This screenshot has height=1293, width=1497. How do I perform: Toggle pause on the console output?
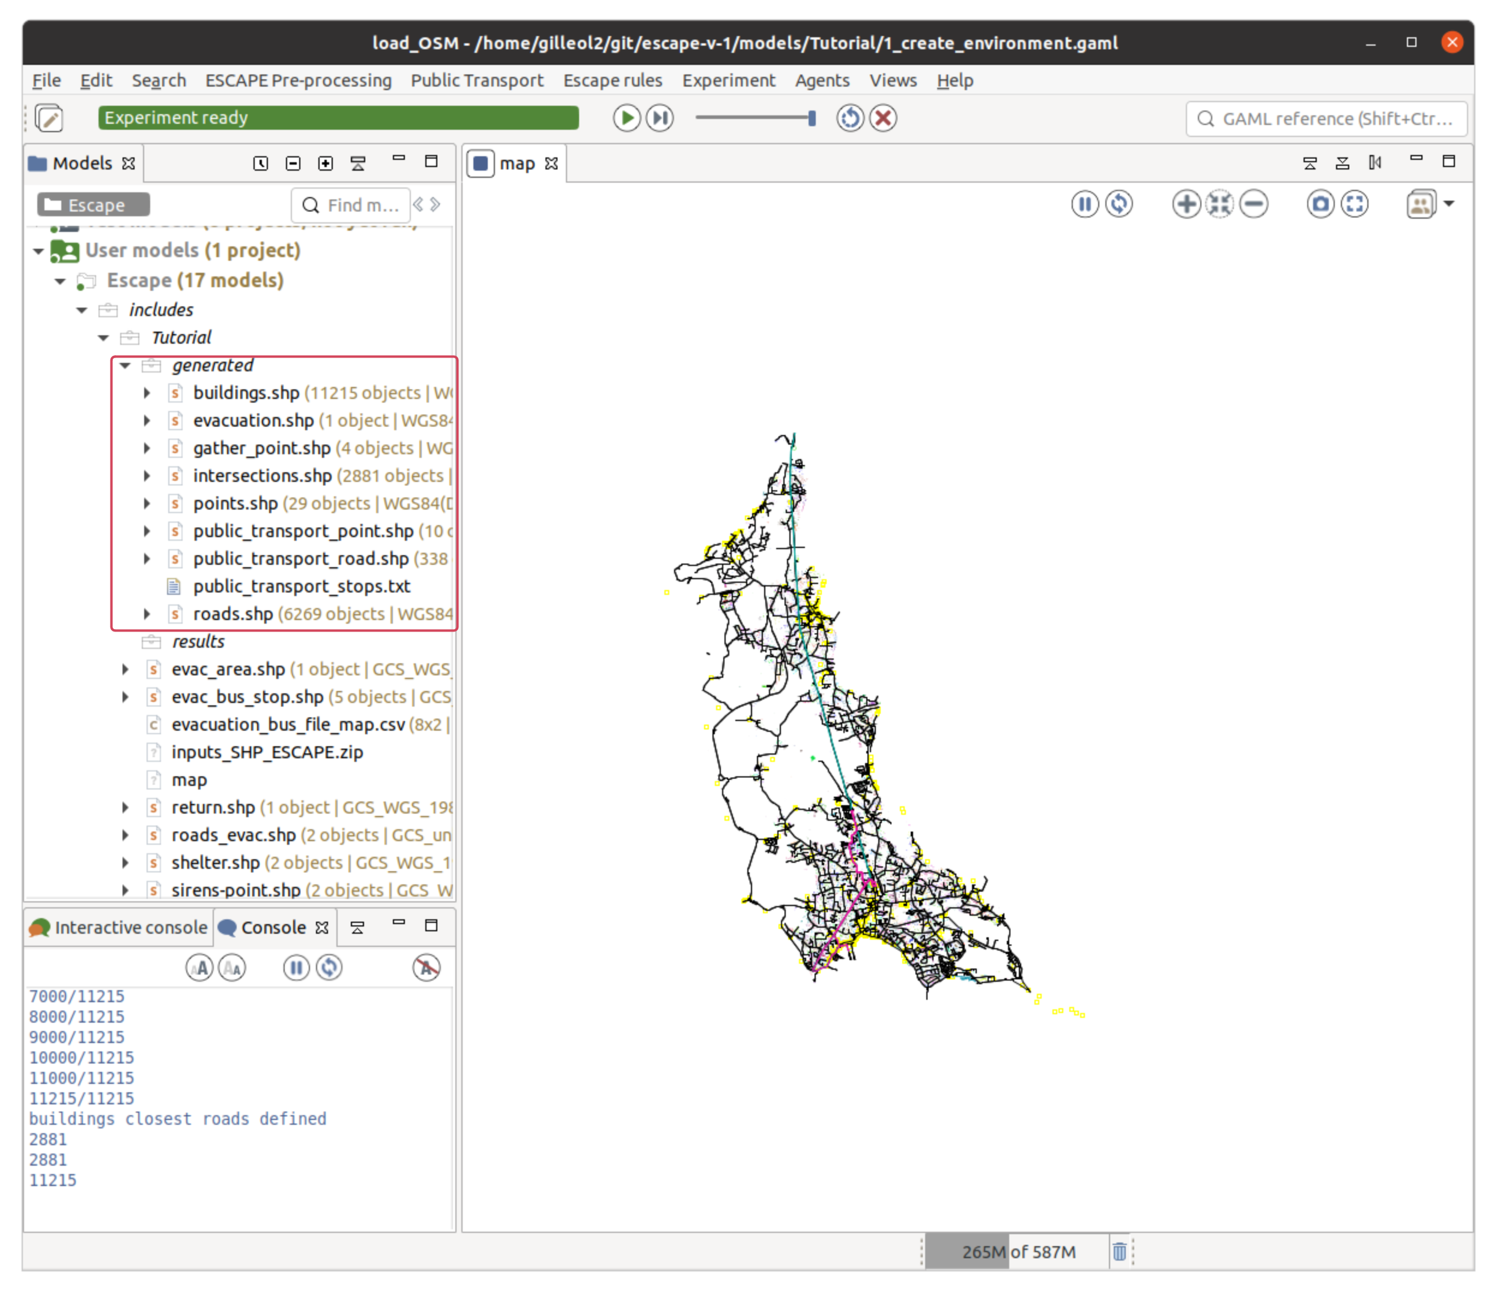pos(296,967)
